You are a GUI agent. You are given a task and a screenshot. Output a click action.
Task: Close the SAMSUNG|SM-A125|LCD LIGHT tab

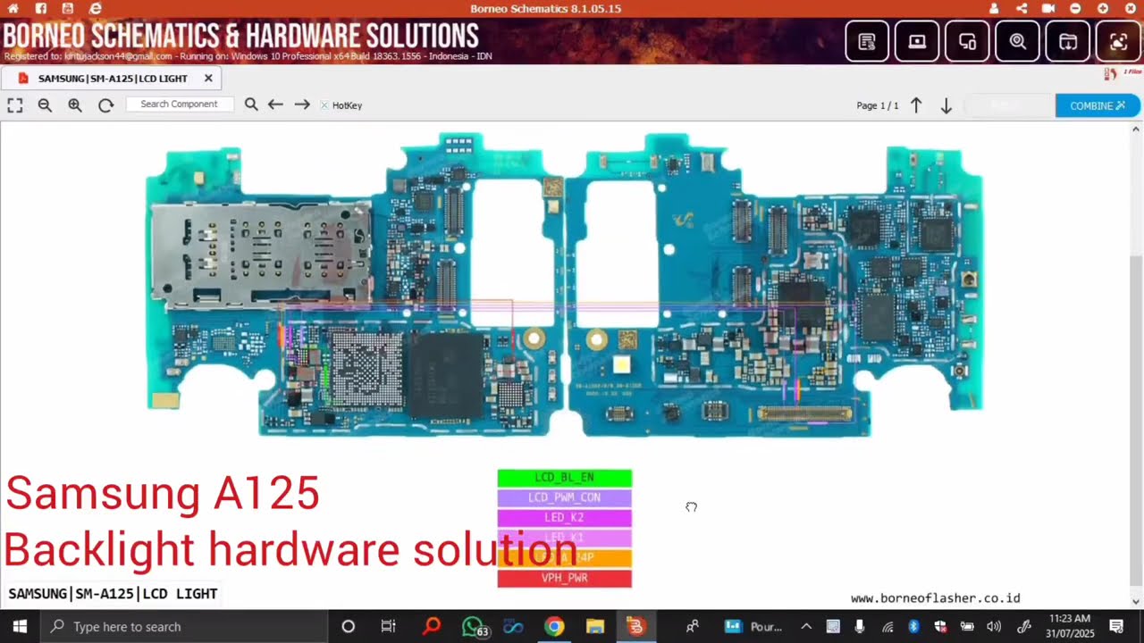(208, 79)
